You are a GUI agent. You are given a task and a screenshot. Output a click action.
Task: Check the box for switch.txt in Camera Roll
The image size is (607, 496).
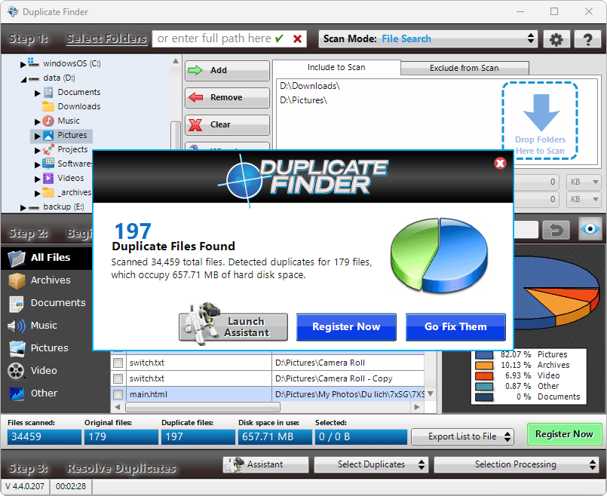pyautogui.click(x=118, y=363)
